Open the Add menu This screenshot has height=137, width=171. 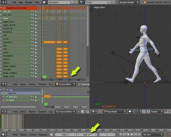coord(21,2)
